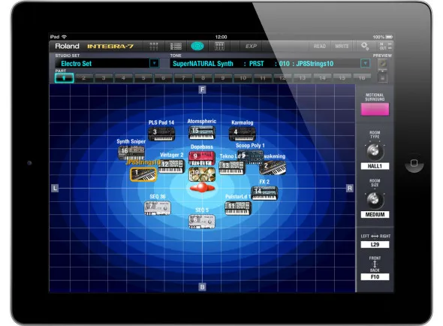443x326 pixels.
Task: Click the B back marker
Action: pos(202,287)
